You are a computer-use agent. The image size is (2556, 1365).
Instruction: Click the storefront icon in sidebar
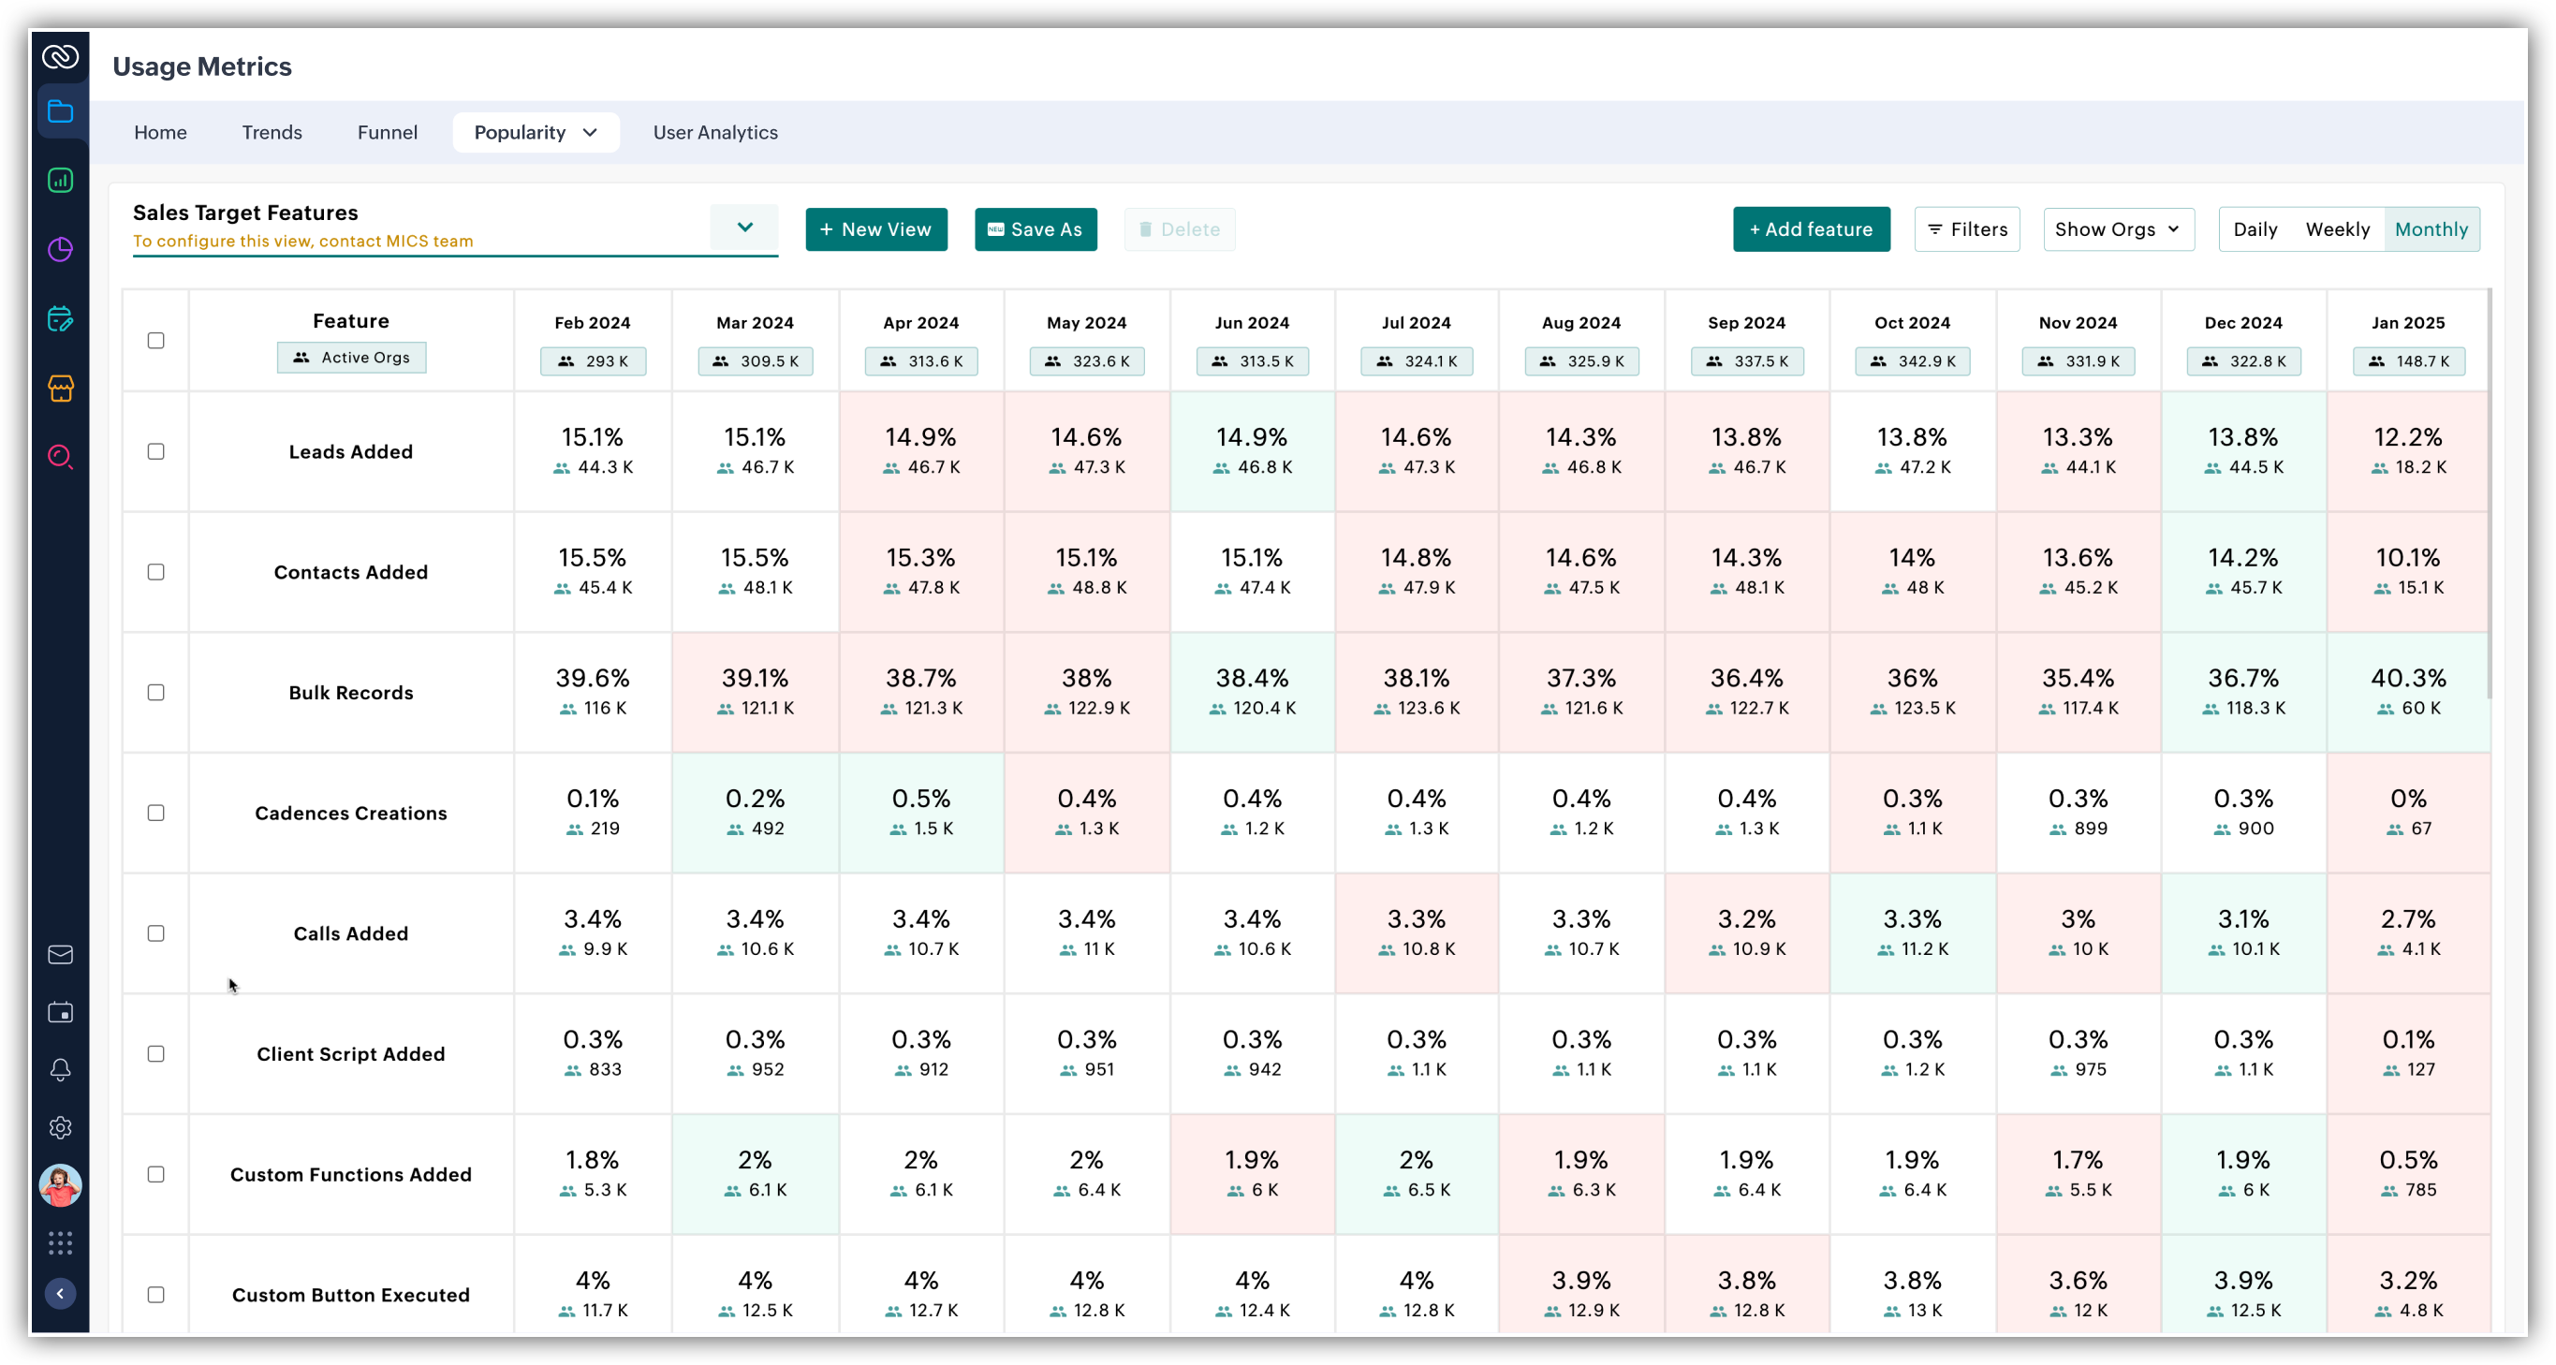point(61,388)
